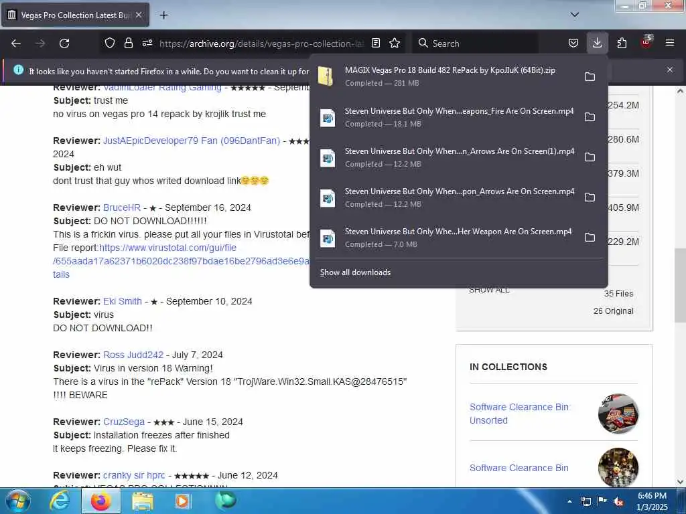The image size is (686, 514).
Task: Show the Weapons_Fire mp4 in folder
Action: tap(590, 117)
